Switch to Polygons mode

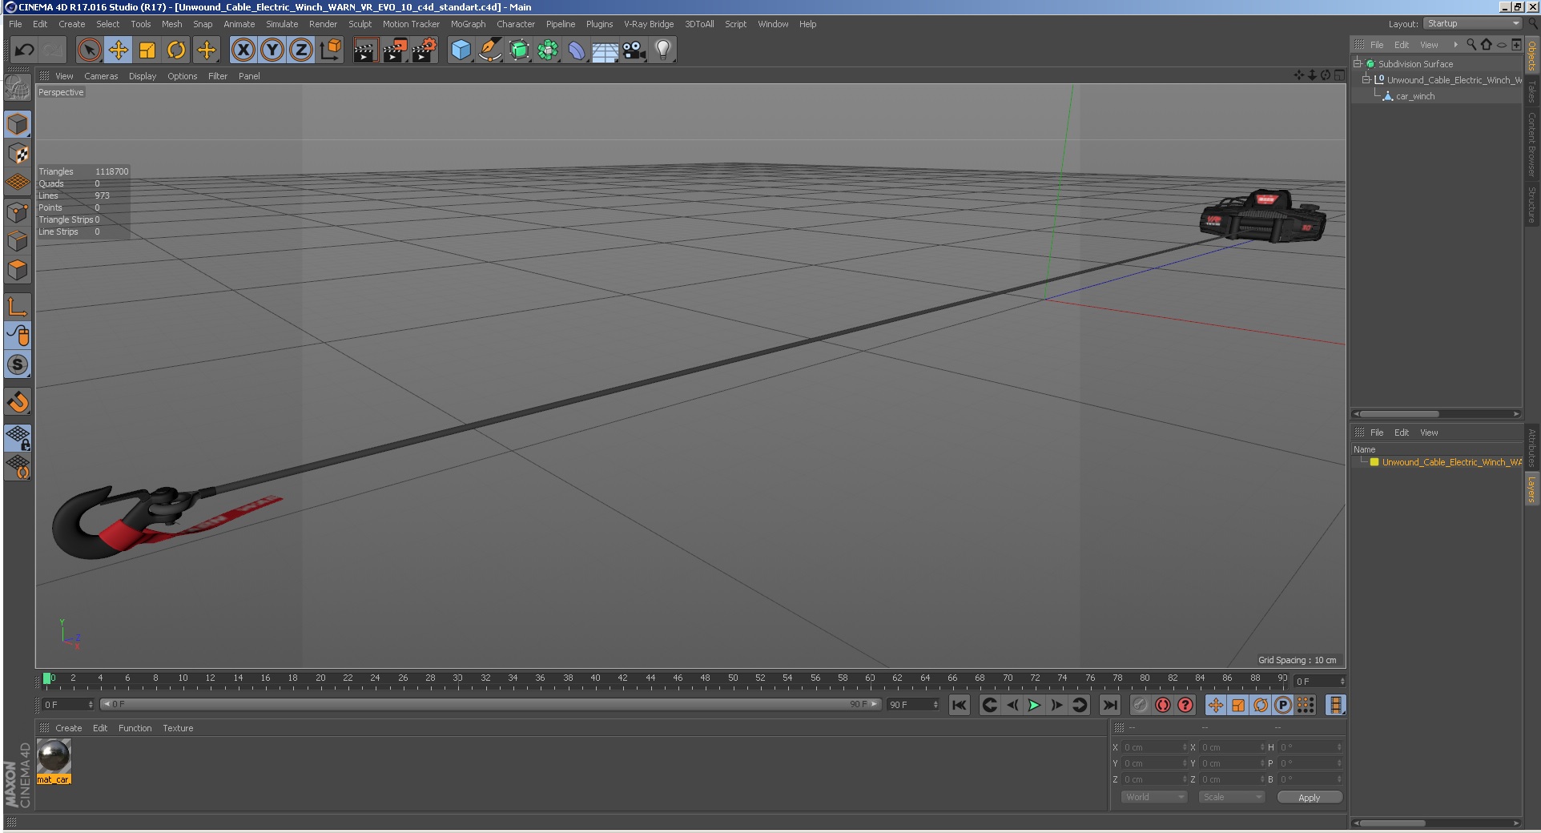18,270
